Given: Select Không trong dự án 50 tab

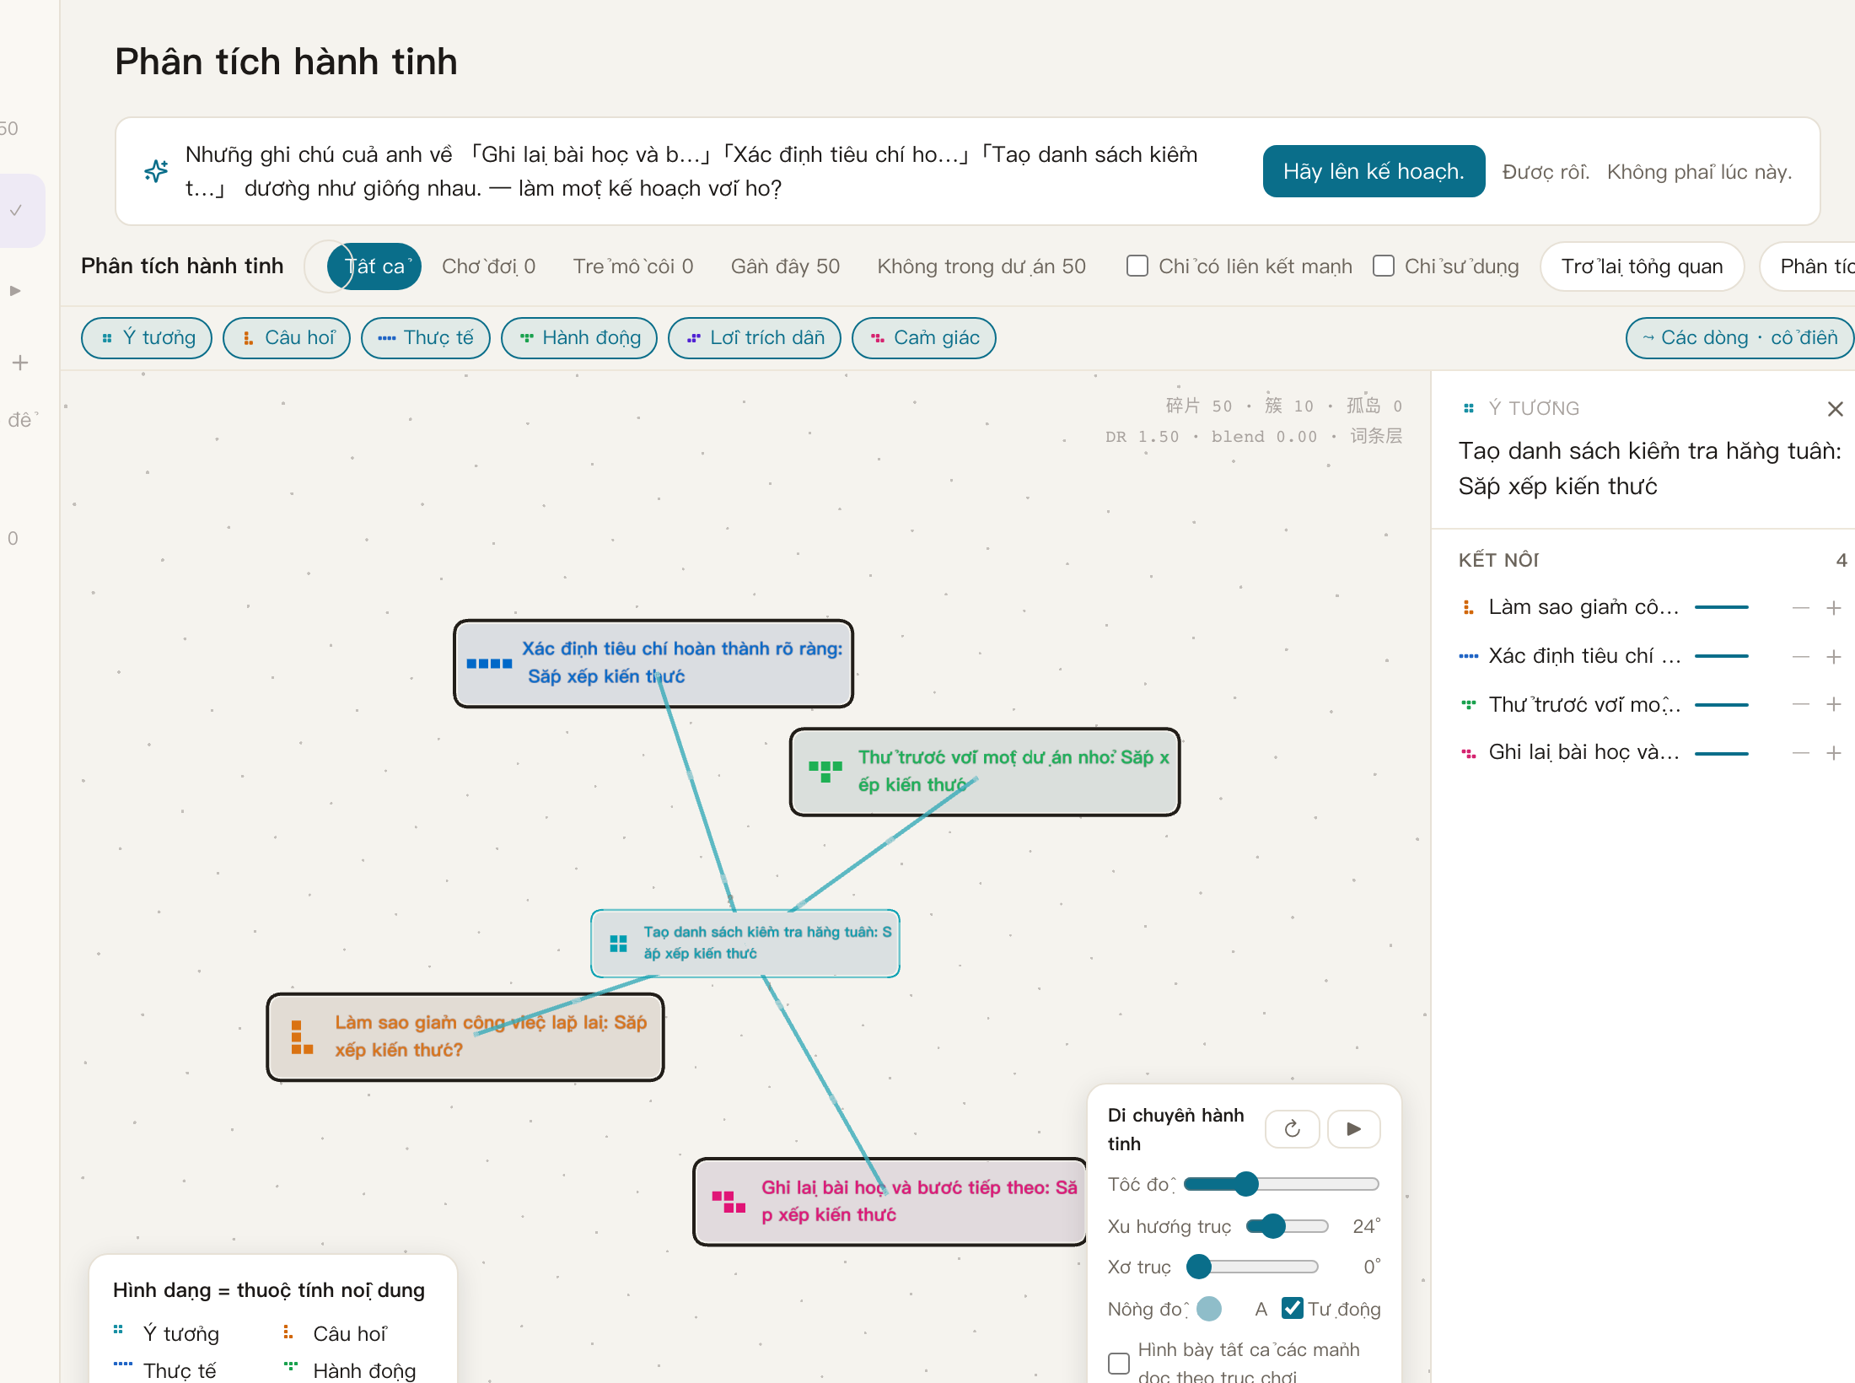Looking at the screenshot, I should [981, 266].
